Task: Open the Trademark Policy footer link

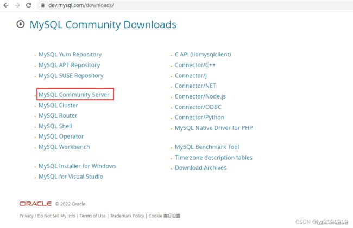Action: [x=127, y=216]
